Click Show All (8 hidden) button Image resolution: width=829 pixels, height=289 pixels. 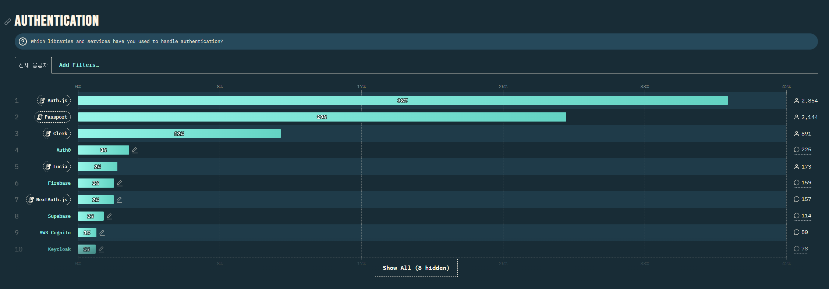(x=416, y=268)
